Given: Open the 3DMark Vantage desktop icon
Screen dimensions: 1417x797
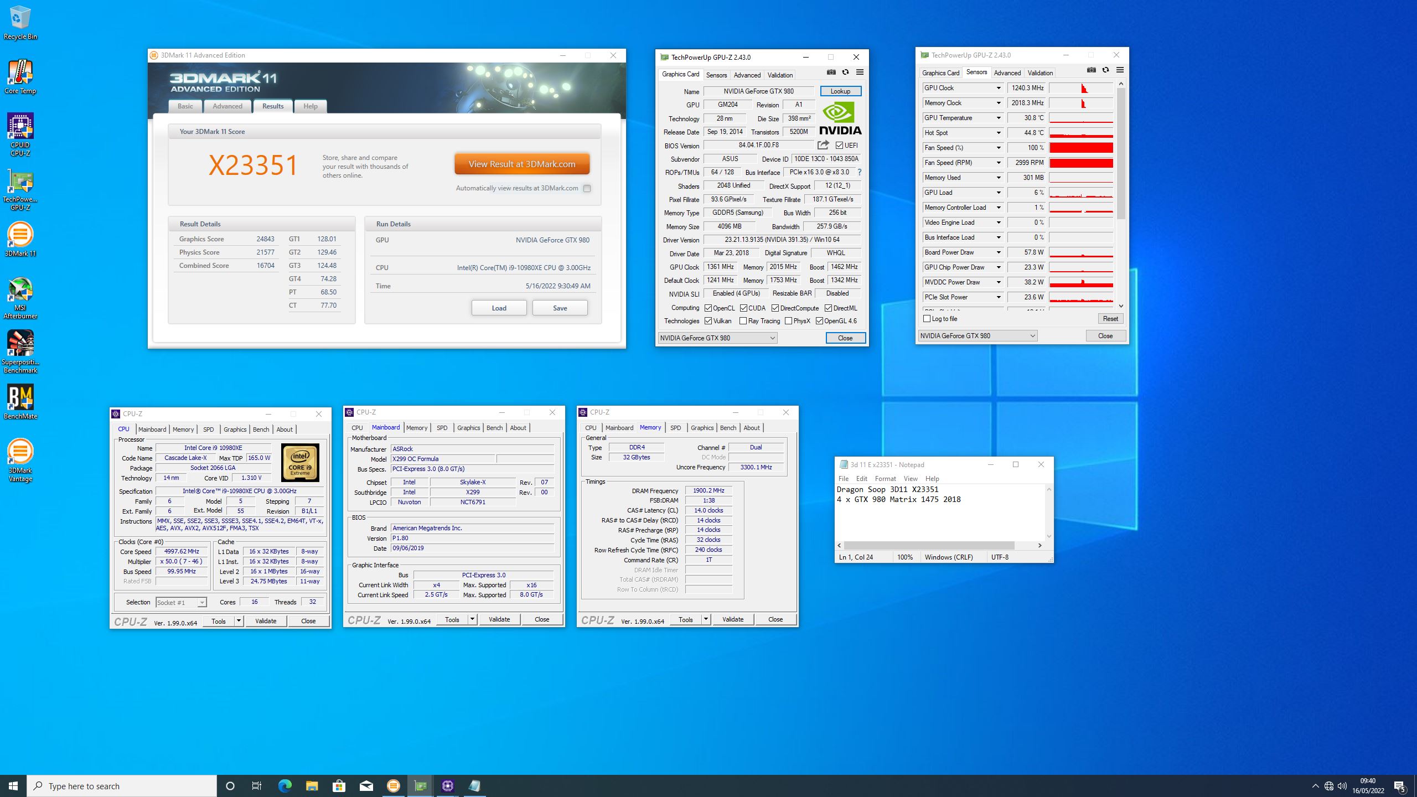Looking at the screenshot, I should coord(20,460).
